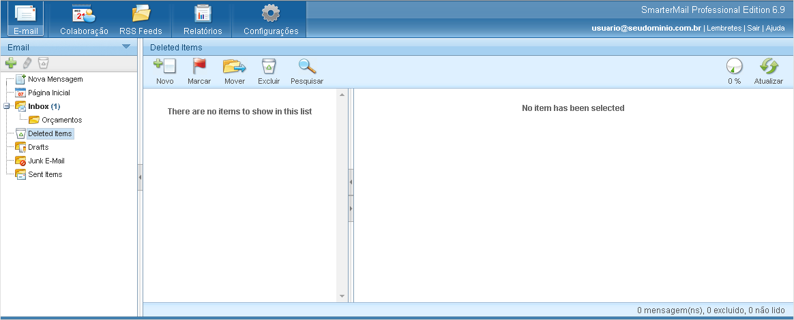Click the Marcar red flag icon

(x=199, y=67)
